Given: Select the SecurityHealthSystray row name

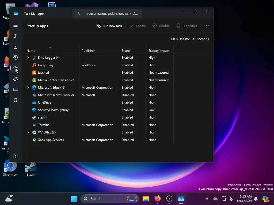Looking at the screenshot, I should click(53, 110).
